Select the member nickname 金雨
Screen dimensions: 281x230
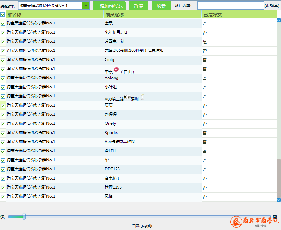pyautogui.click(x=109, y=23)
